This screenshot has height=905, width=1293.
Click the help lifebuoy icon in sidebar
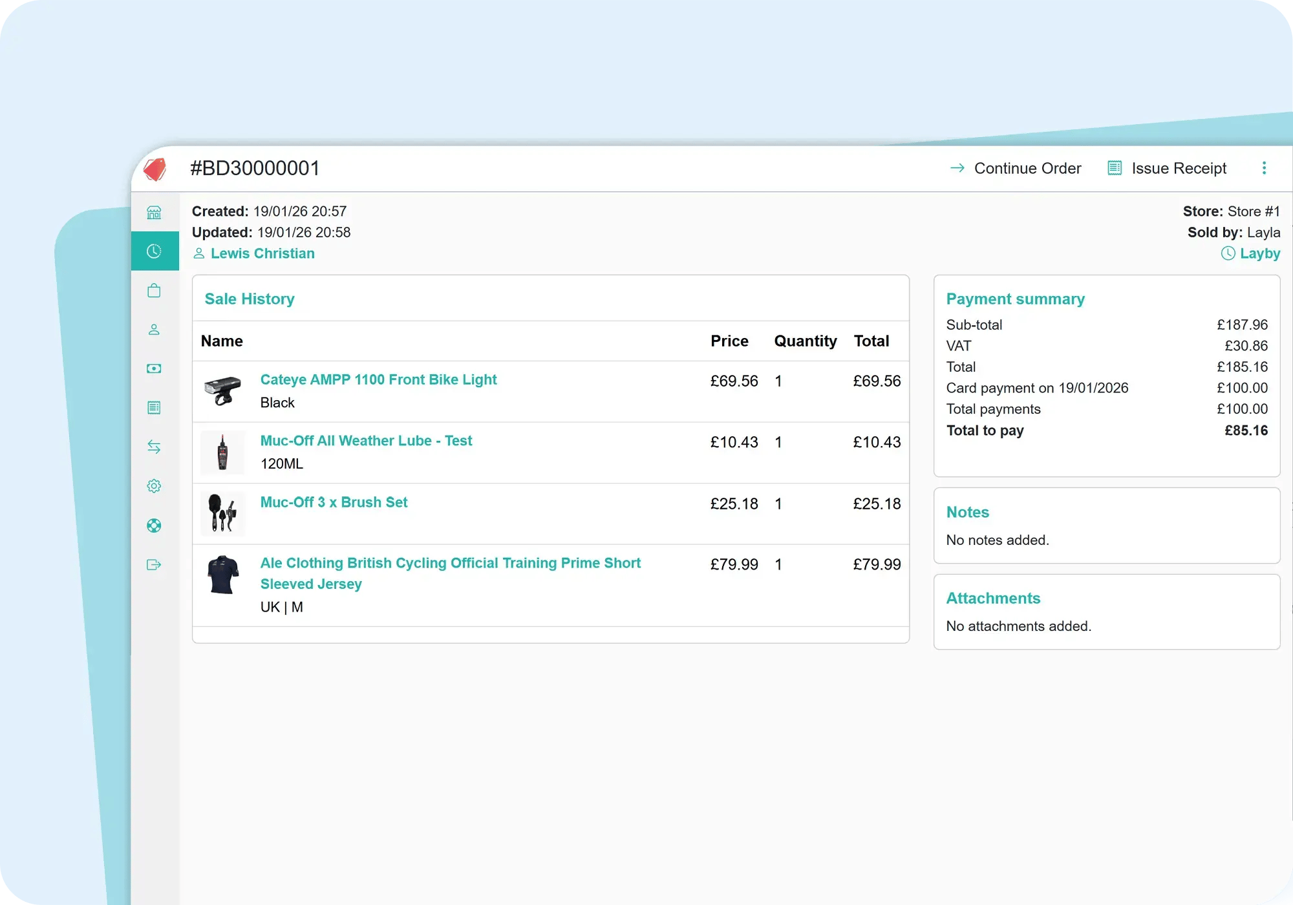click(x=155, y=526)
